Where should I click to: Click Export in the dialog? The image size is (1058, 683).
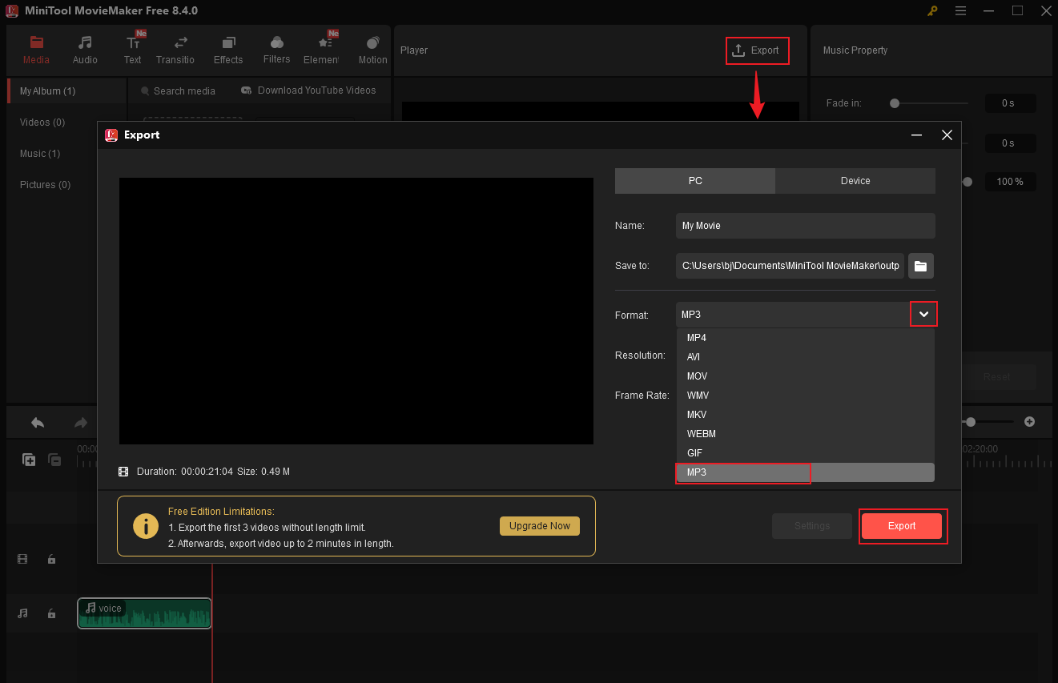point(902,526)
